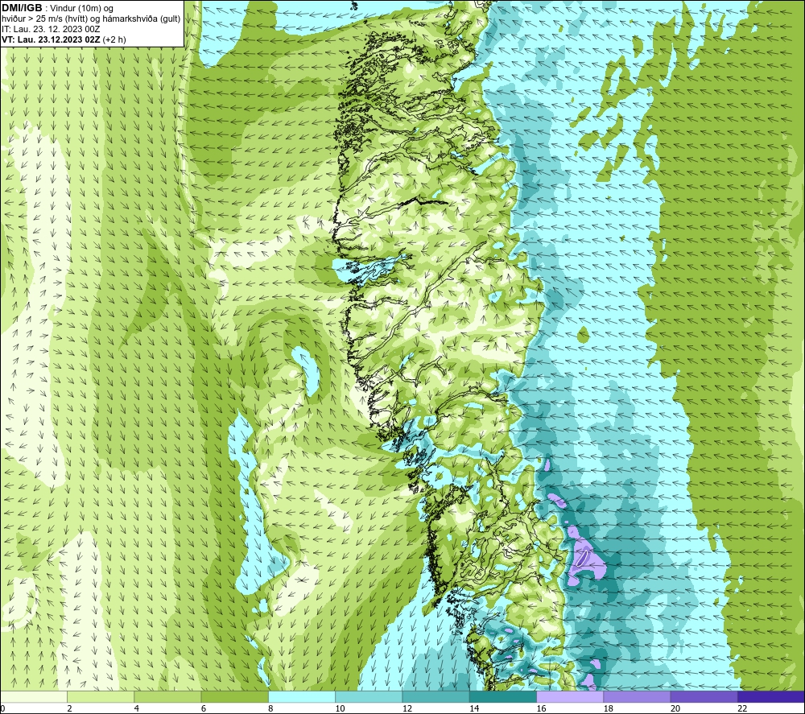
Task: Select the 14–16 m/s dark teal swatch
Action: (503, 696)
